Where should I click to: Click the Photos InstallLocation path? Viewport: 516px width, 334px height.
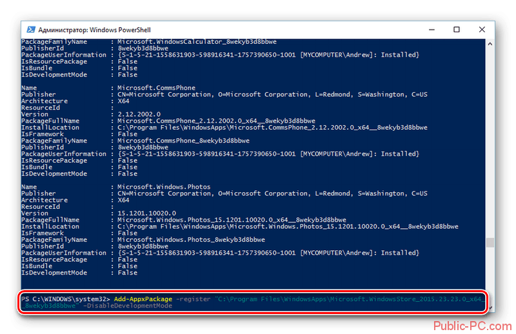tap(288, 226)
